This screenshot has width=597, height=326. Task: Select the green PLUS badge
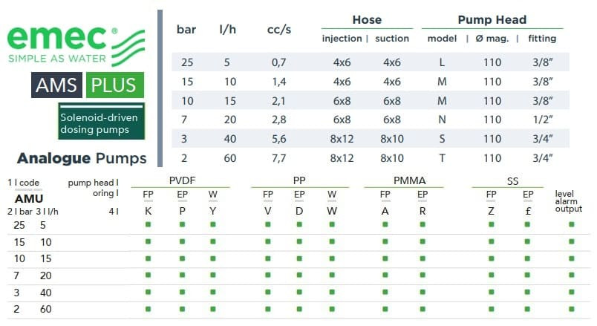point(114,85)
